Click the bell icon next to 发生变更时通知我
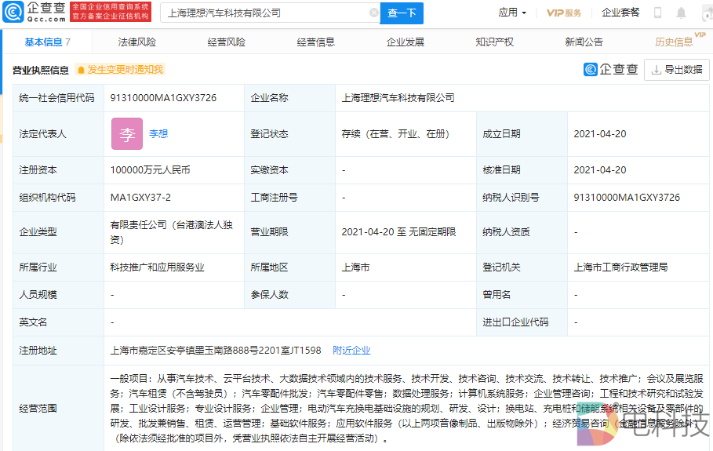The height and width of the screenshot is (451, 713). 81,70
